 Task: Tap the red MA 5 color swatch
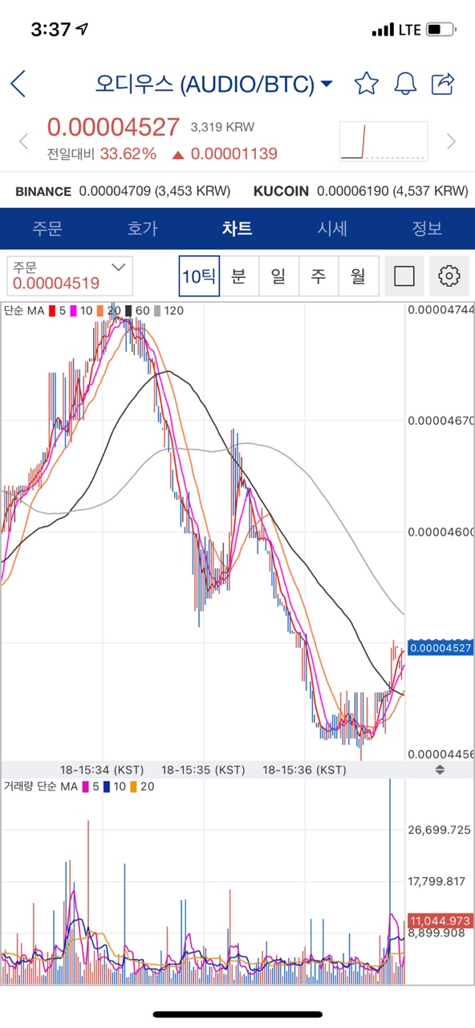[52, 310]
